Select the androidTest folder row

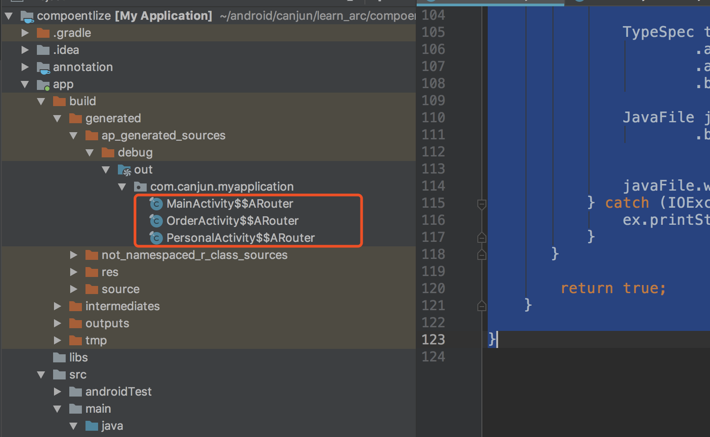pos(209,392)
